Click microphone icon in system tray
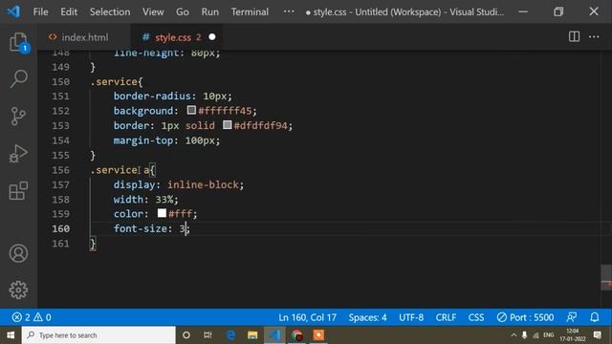Screen dimensions: 612x344 click(525, 335)
